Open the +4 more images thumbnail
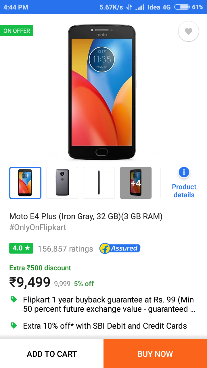 point(136,183)
